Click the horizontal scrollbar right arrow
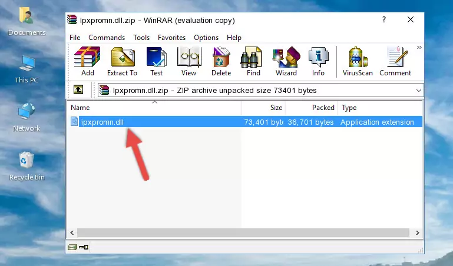The width and height of the screenshot is (453, 266). click(x=417, y=232)
